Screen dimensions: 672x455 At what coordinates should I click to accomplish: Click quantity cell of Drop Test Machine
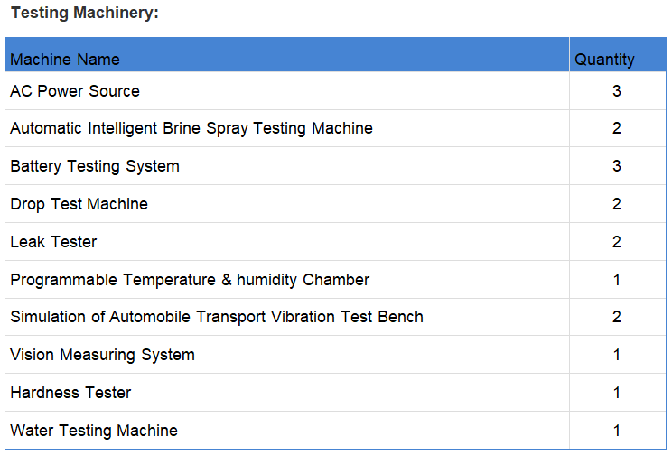(618, 204)
